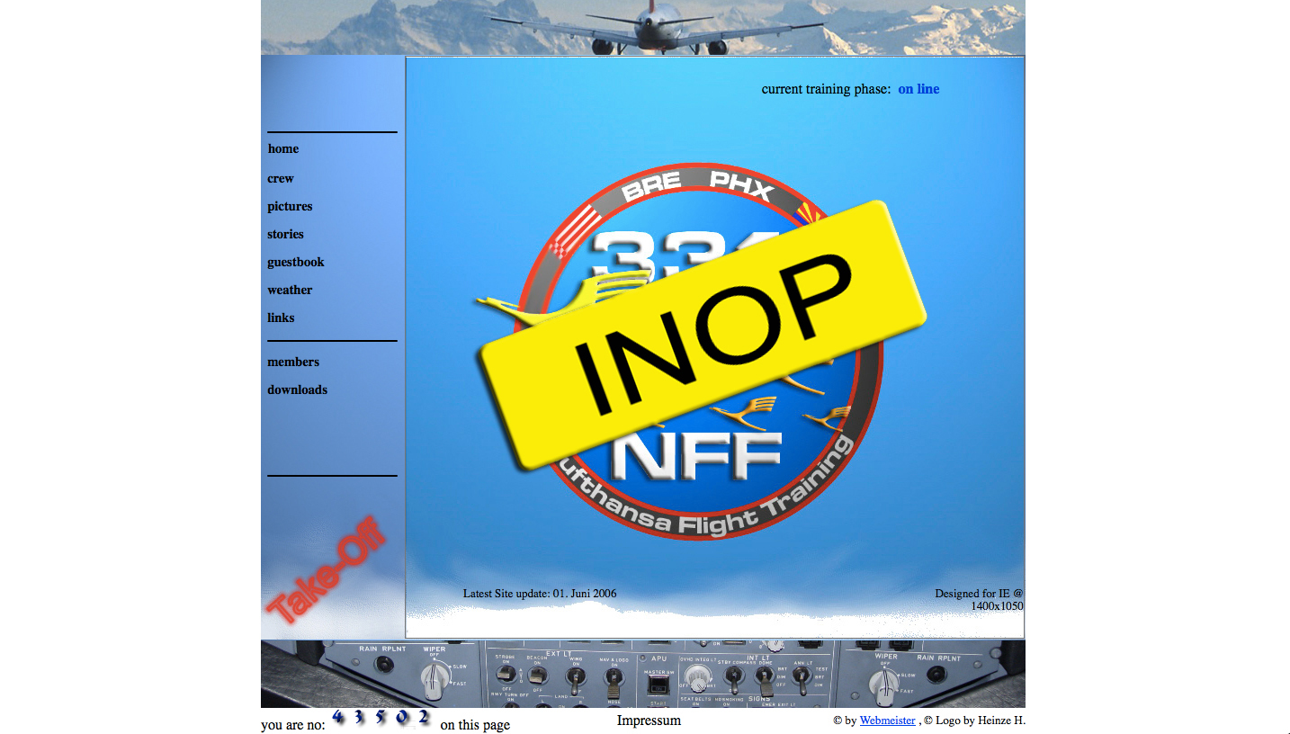This screenshot has height=734, width=1290.
Task: Open the links page
Action: 281,318
